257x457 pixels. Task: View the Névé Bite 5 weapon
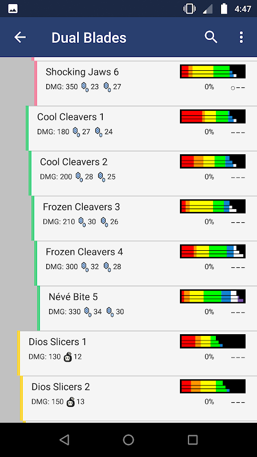(148, 308)
